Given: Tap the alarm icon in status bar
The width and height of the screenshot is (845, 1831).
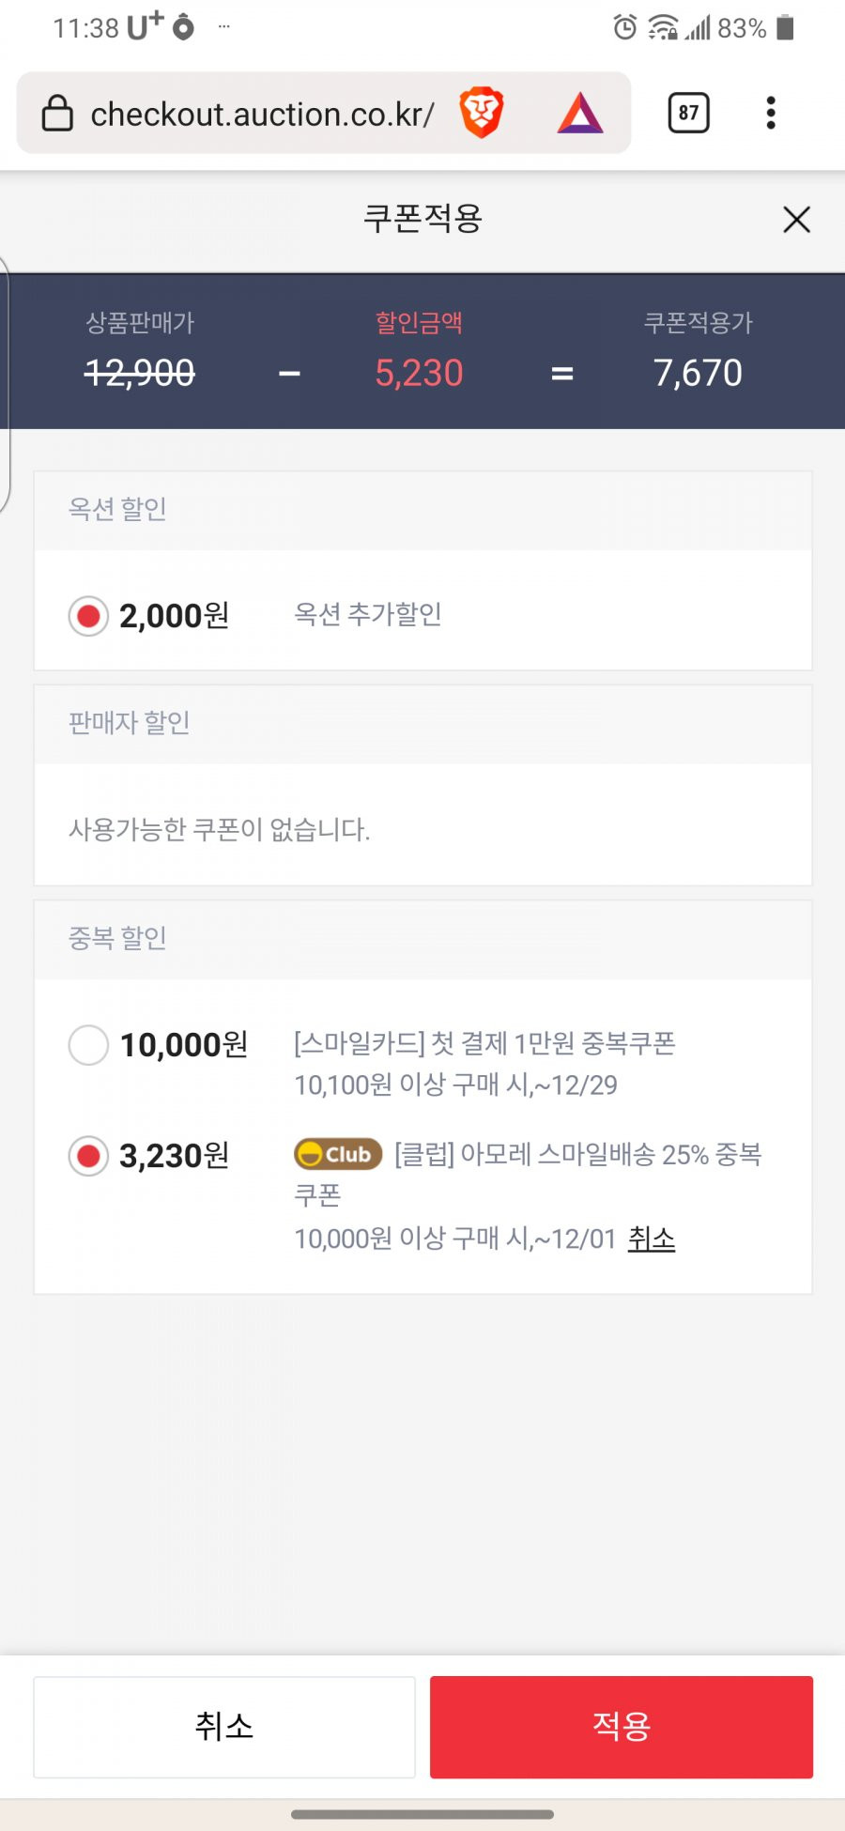Looking at the screenshot, I should tap(624, 27).
